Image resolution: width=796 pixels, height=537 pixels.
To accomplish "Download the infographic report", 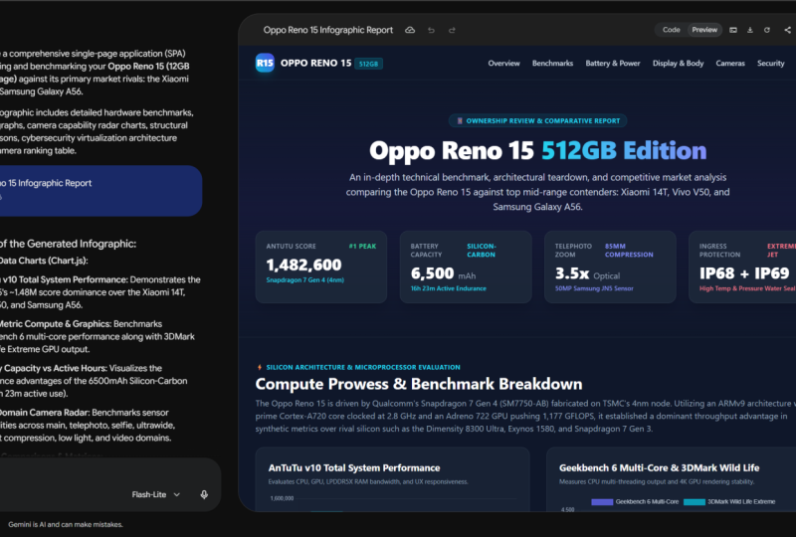I will [x=750, y=30].
